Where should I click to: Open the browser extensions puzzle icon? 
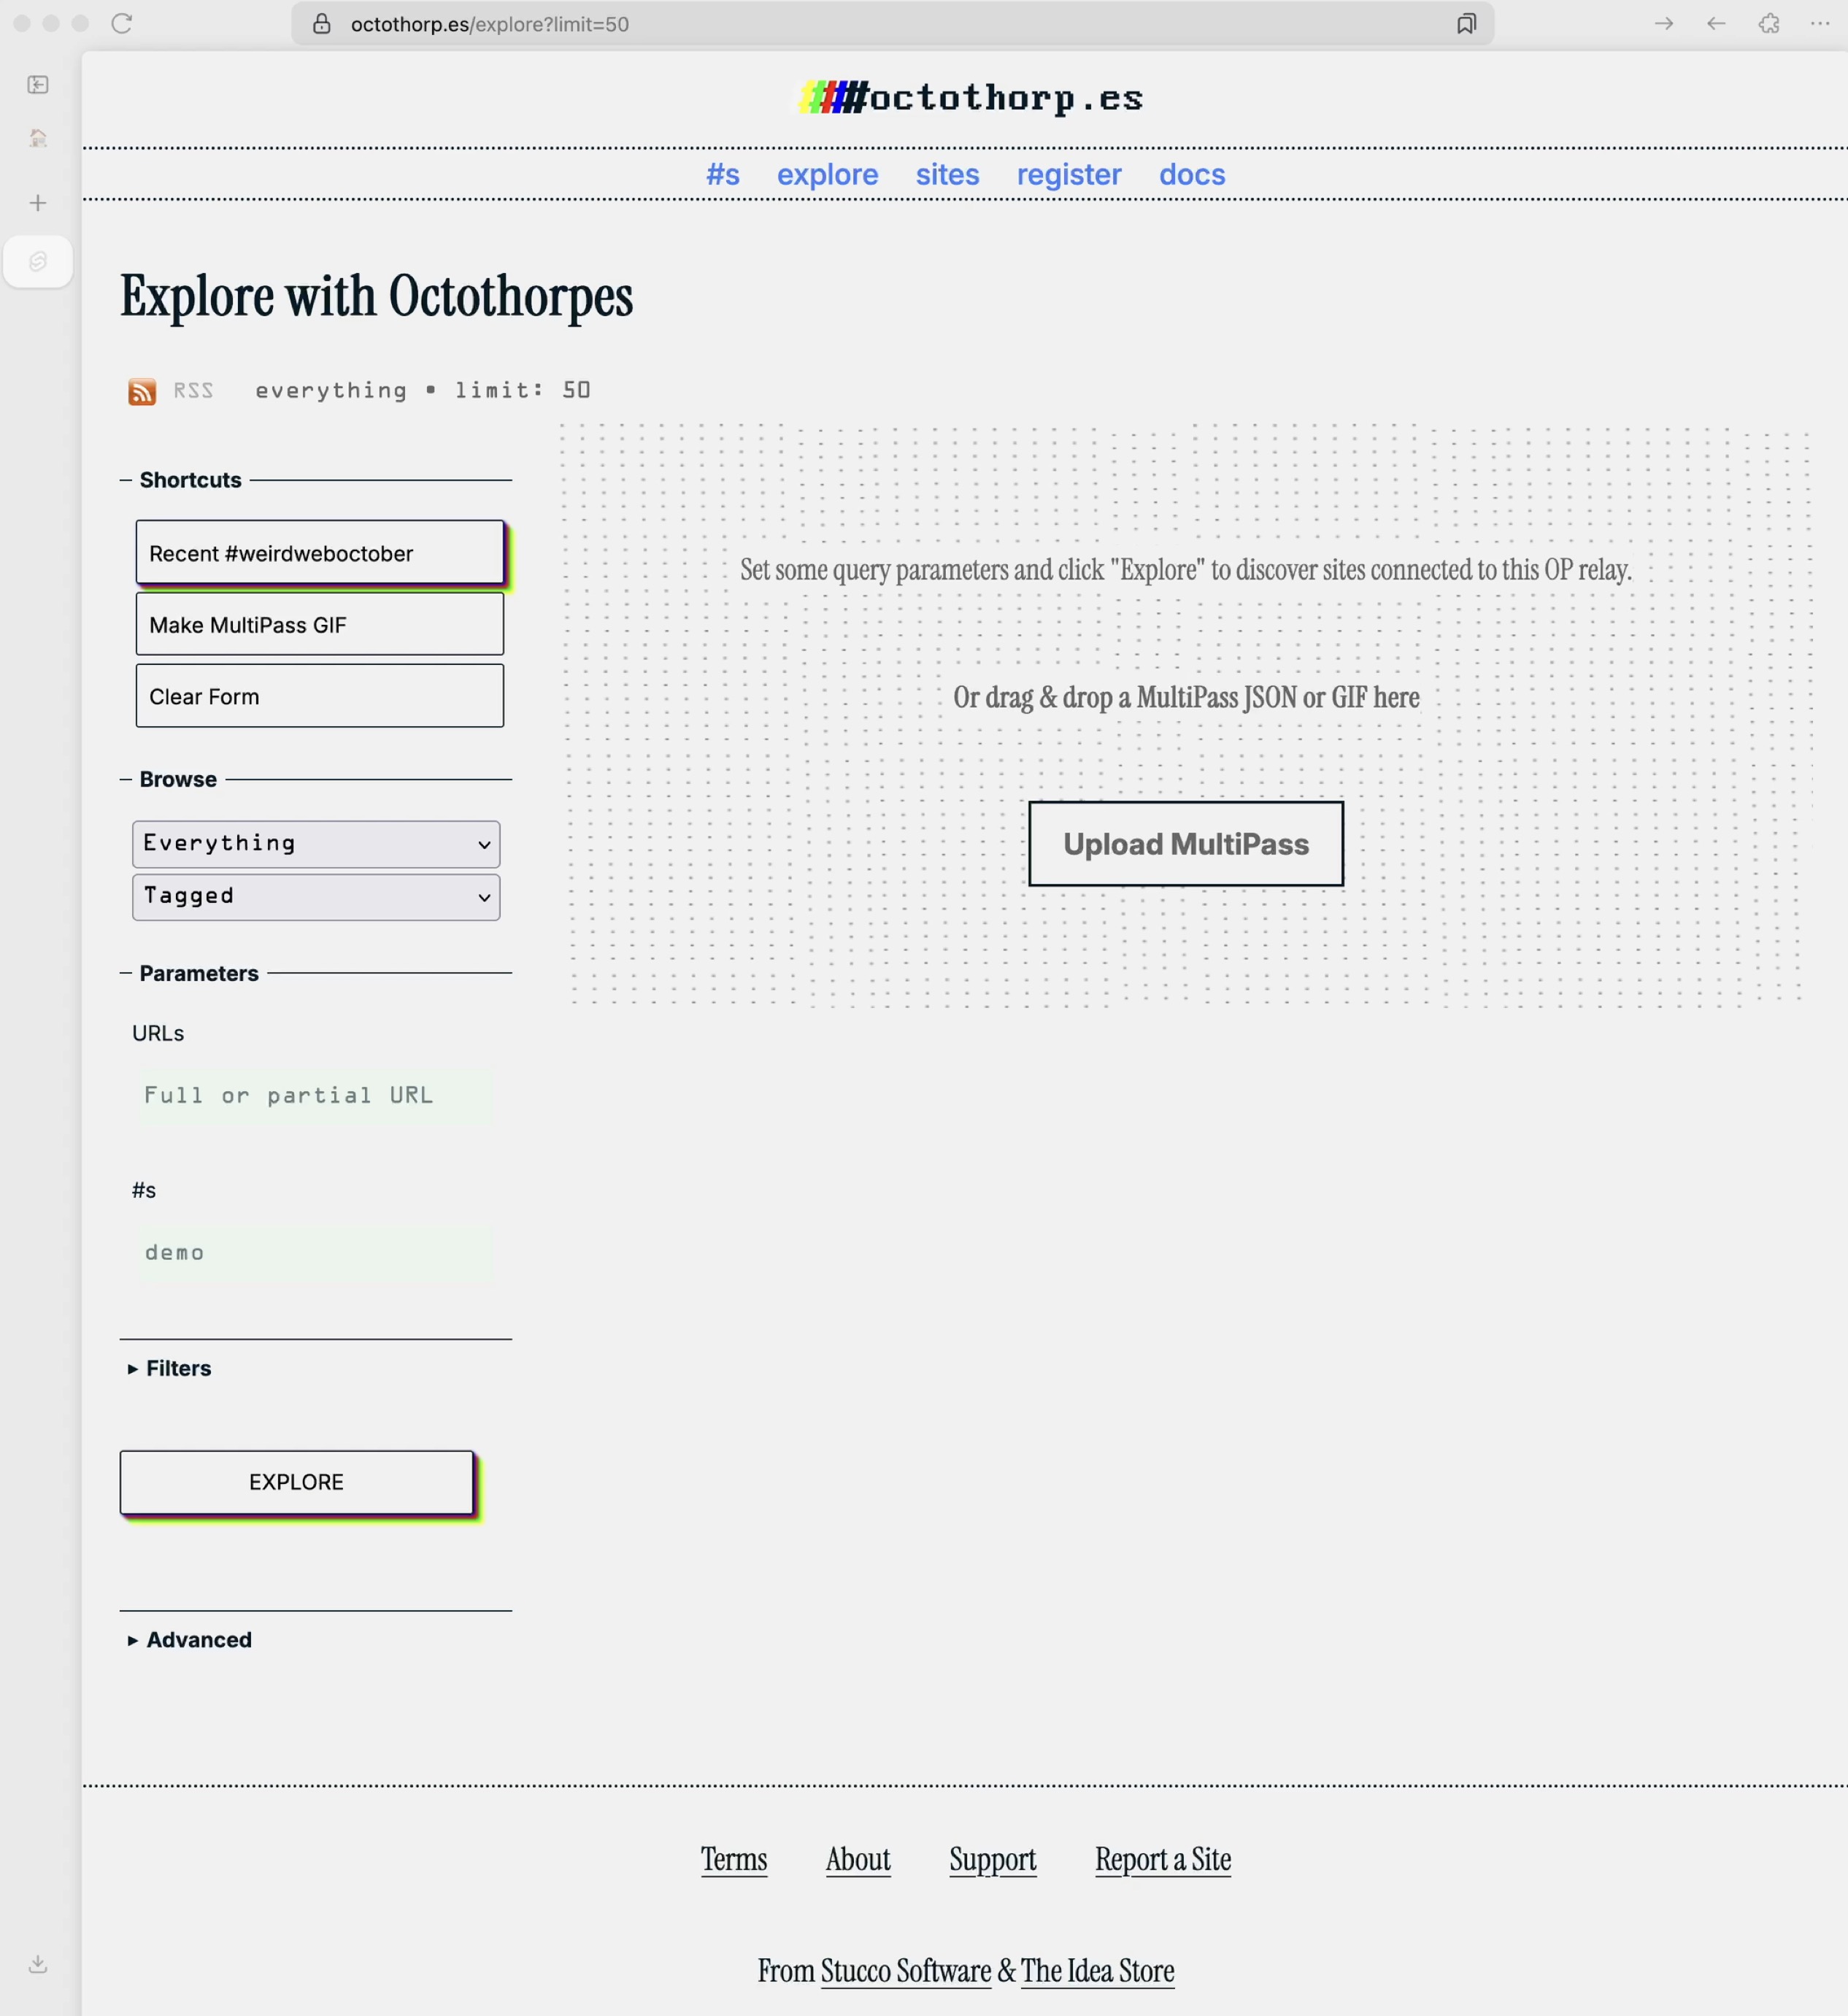click(1768, 24)
